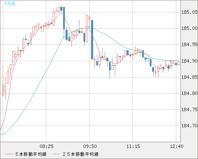Click the 25本移動平均線 legend label
Viewport: 198px width, 159px height.
(x=81, y=154)
